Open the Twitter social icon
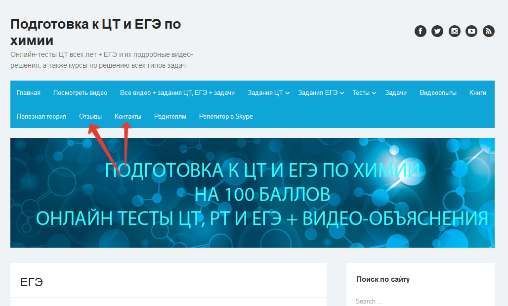The width and height of the screenshot is (508, 306). 437,31
